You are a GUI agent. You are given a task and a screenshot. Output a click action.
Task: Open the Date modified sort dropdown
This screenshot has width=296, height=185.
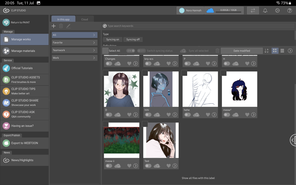coord(242,51)
